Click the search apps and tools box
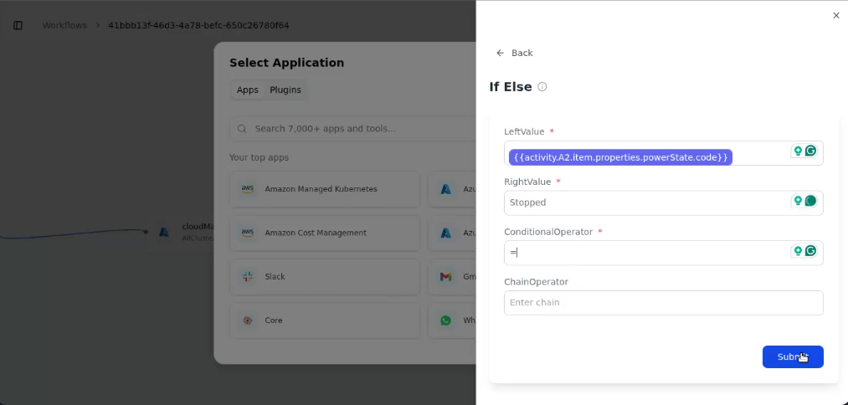 pos(352,129)
